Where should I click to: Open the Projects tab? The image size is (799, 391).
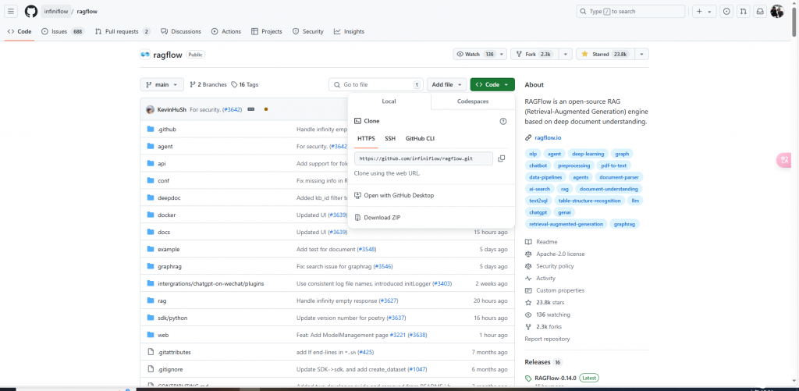pos(267,31)
